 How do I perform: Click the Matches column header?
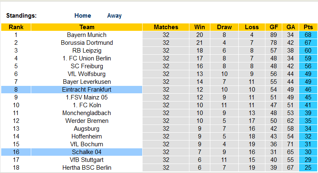pos(166,27)
